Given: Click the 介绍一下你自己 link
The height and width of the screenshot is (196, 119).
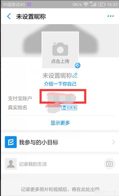Looking at the screenshot, I should tap(60, 84).
